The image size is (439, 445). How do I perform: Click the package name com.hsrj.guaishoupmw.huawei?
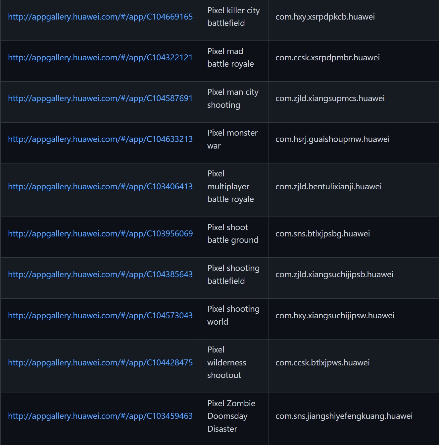[x=332, y=139]
